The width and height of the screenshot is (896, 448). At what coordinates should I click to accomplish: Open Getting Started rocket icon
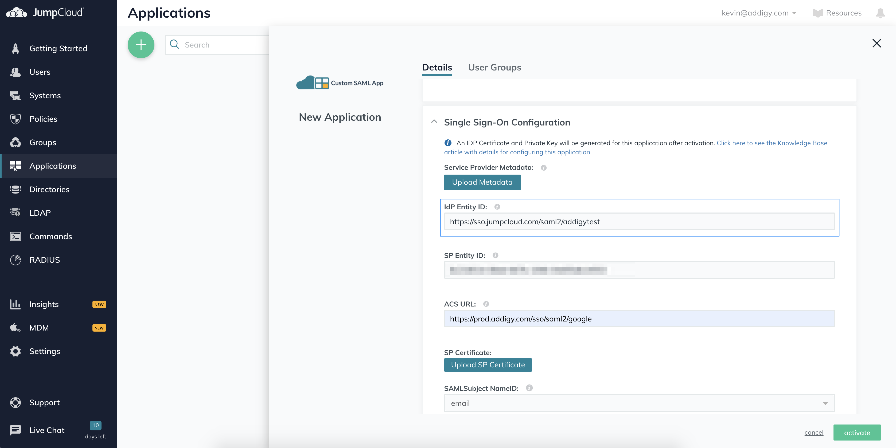15,48
